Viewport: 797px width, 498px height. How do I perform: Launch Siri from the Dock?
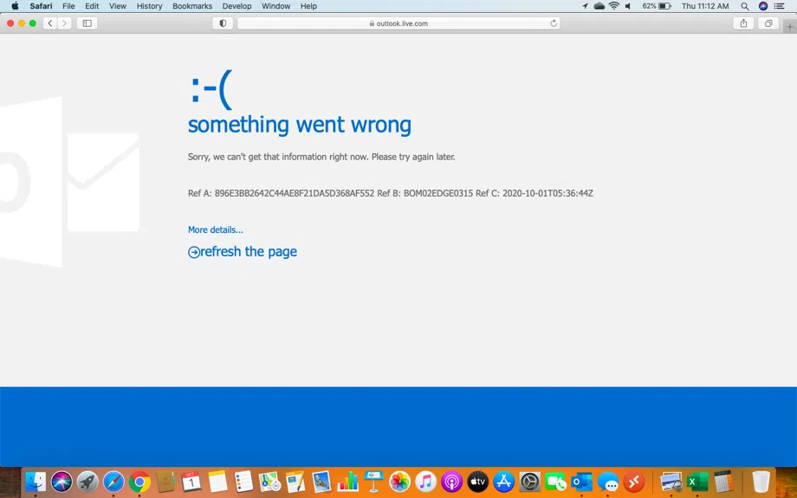62,482
